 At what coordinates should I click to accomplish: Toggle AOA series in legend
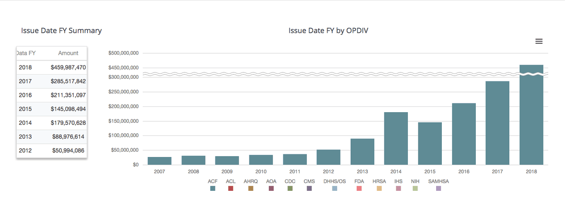click(271, 188)
